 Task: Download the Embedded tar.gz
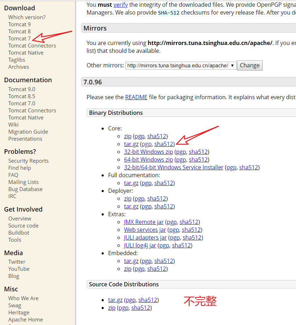pos(131,261)
